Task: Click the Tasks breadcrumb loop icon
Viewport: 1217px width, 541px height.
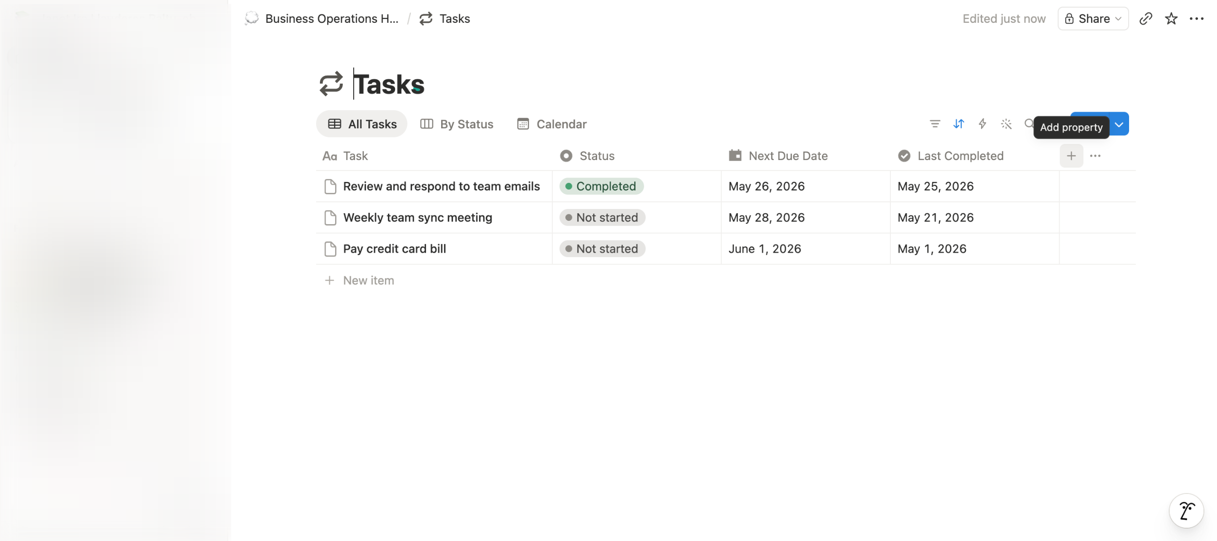Action: pos(426,19)
